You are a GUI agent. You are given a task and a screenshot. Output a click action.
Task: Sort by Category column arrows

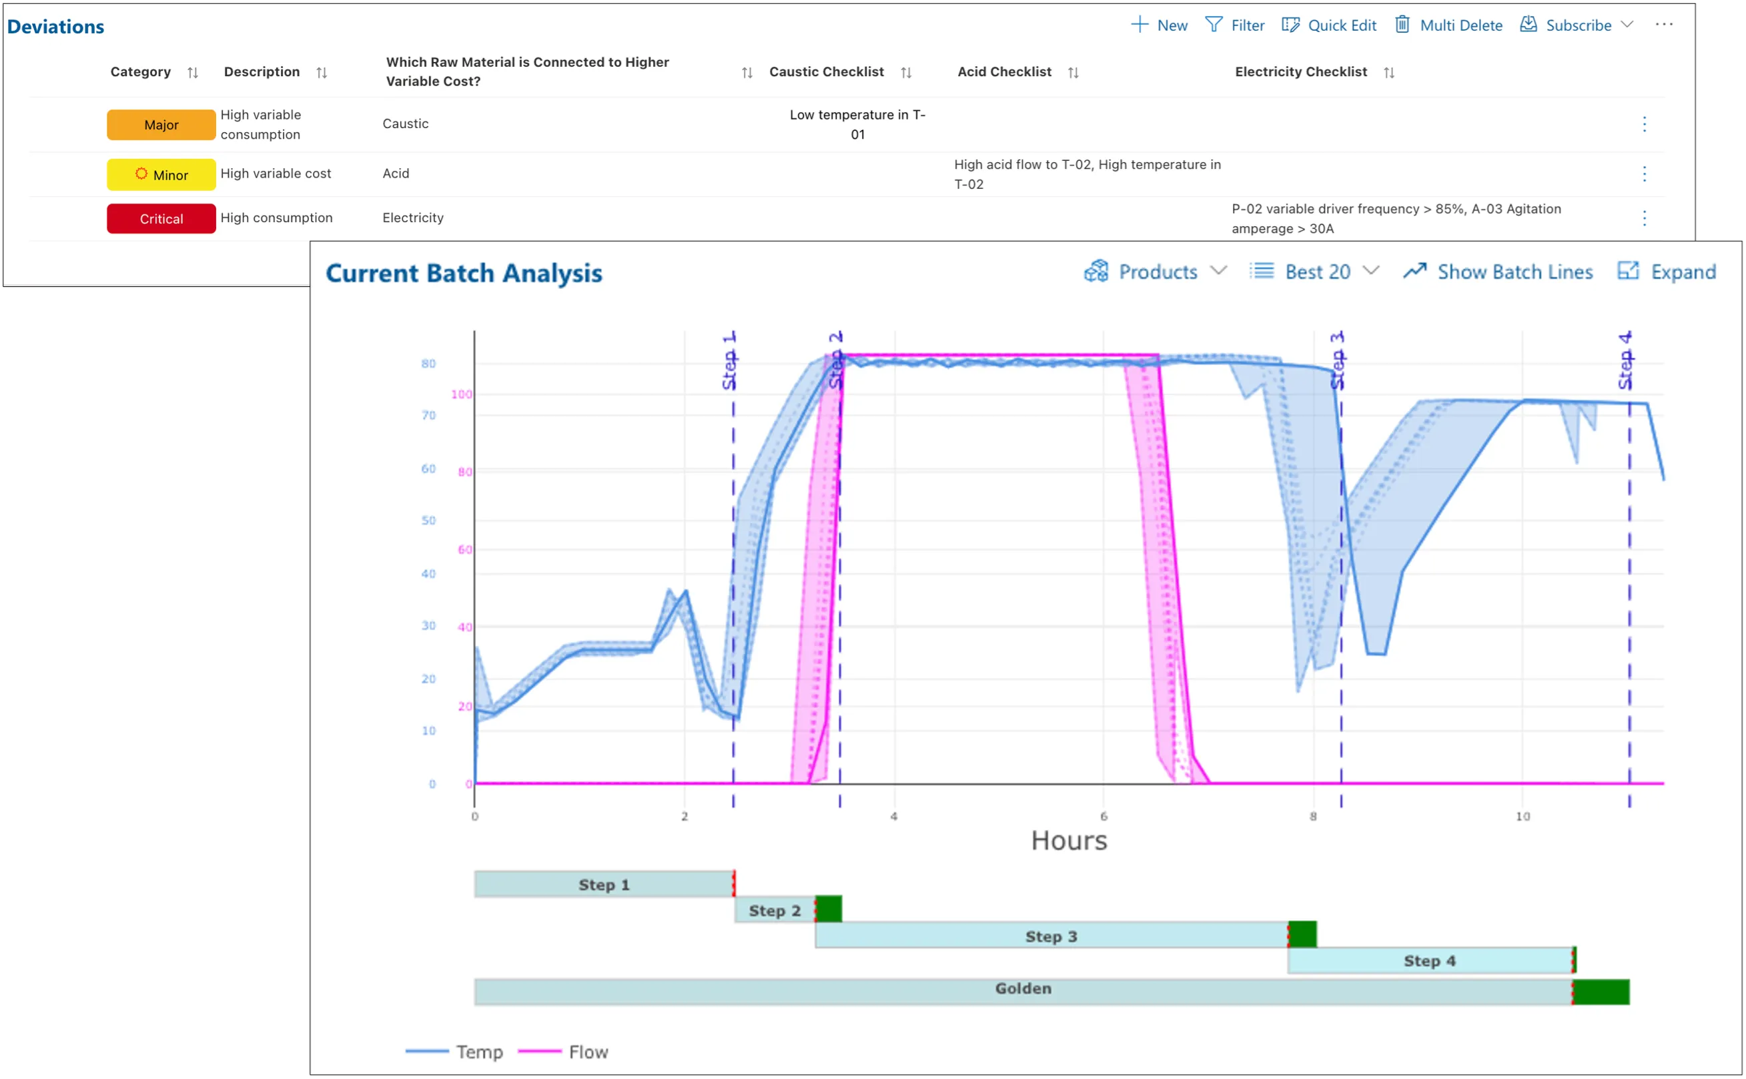pyautogui.click(x=193, y=72)
